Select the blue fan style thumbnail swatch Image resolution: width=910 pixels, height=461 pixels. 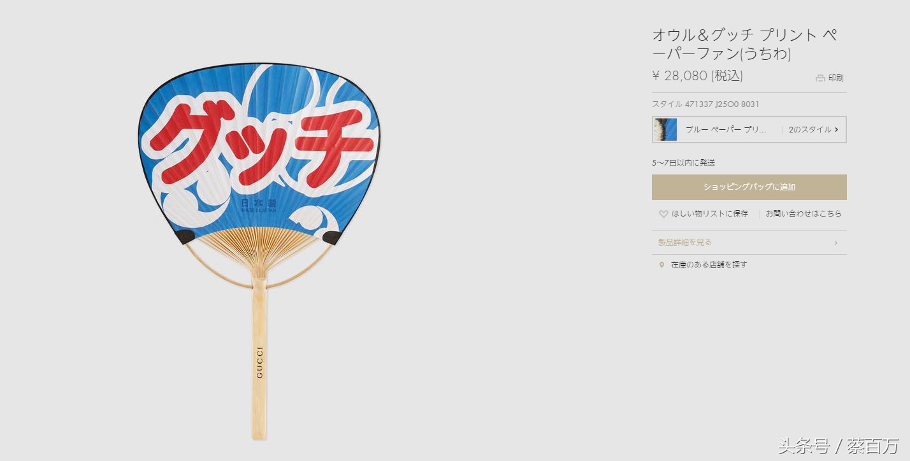point(665,130)
